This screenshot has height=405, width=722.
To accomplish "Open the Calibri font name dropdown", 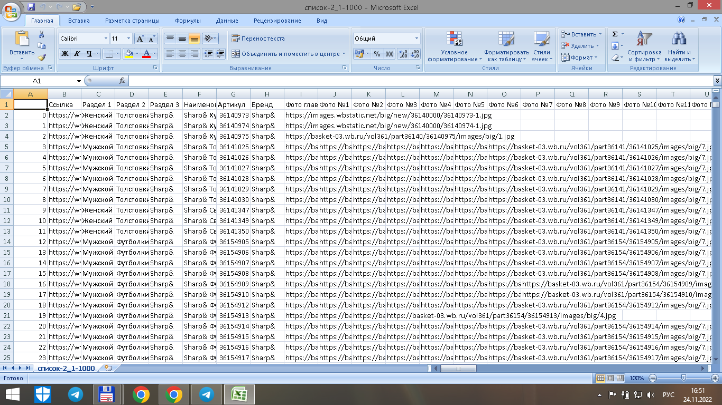I will coord(106,38).
